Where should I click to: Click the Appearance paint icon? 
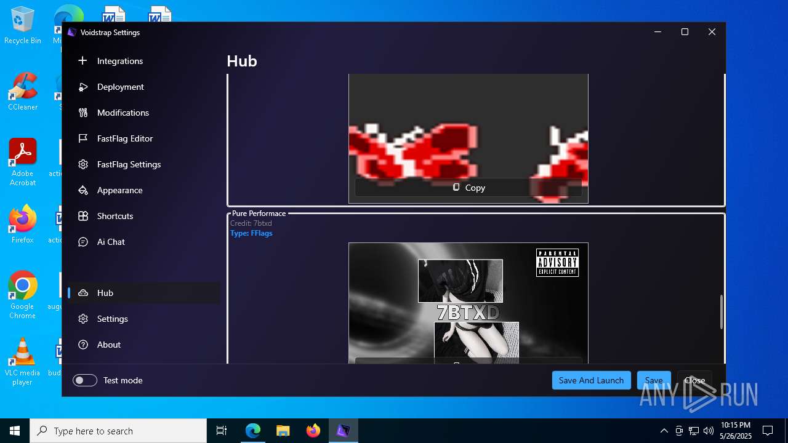83,190
